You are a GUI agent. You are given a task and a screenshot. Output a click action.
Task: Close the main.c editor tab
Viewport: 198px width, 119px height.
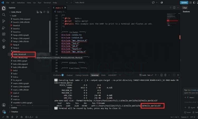65,8
